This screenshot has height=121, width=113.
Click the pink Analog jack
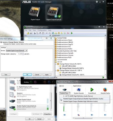pyautogui.click(x=35, y=82)
